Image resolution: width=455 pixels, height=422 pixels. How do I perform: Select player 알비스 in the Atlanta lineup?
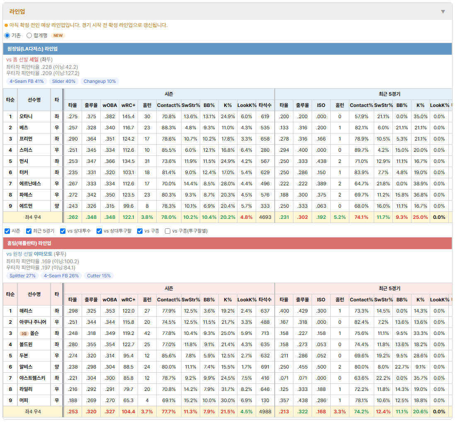click(26, 367)
